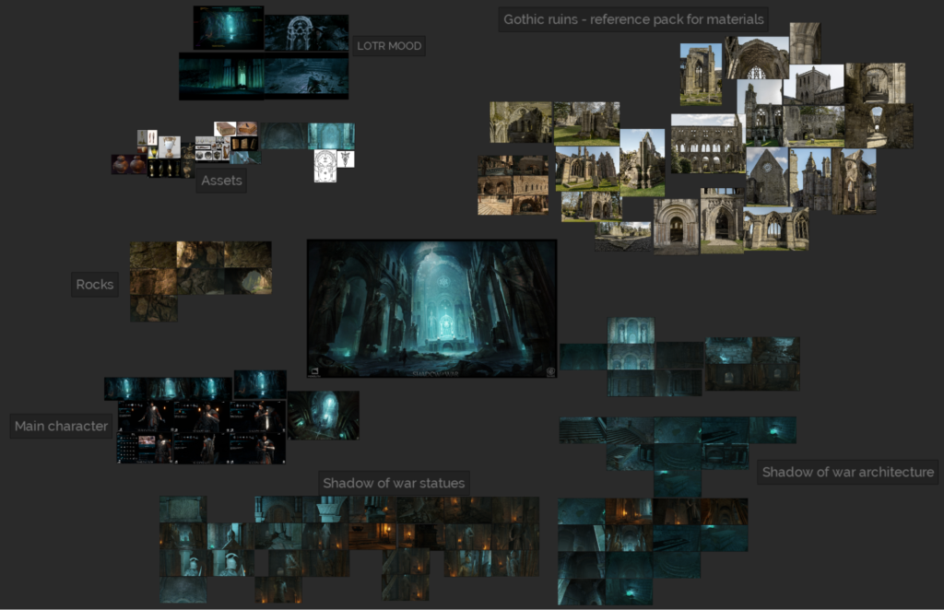Select the narrow stone column photo atop Gothic ruins
Image resolution: width=944 pixels, height=610 pixels.
(805, 43)
